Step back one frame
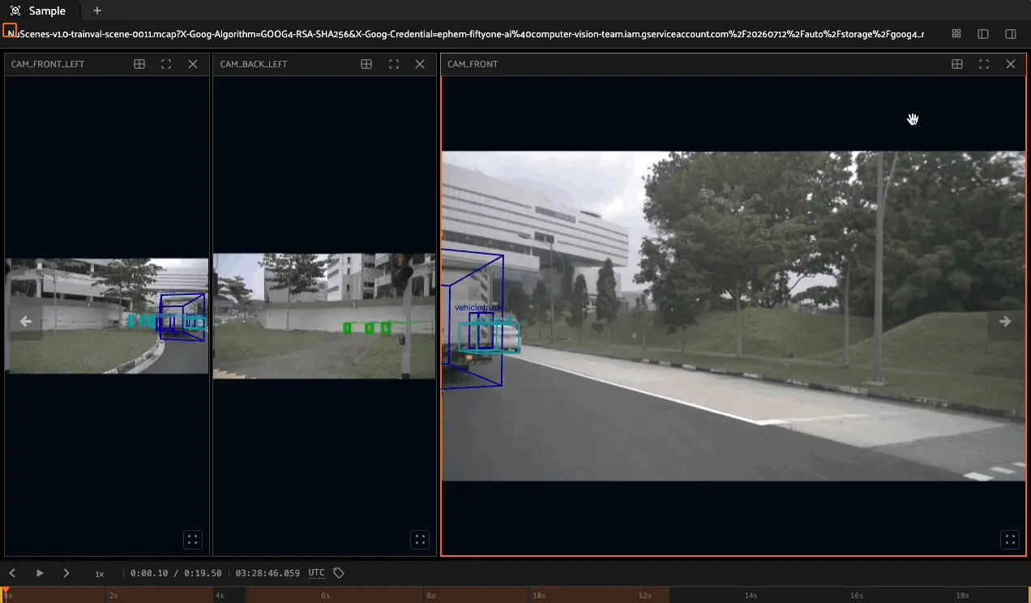Image resolution: width=1031 pixels, height=603 pixels. pos(12,573)
